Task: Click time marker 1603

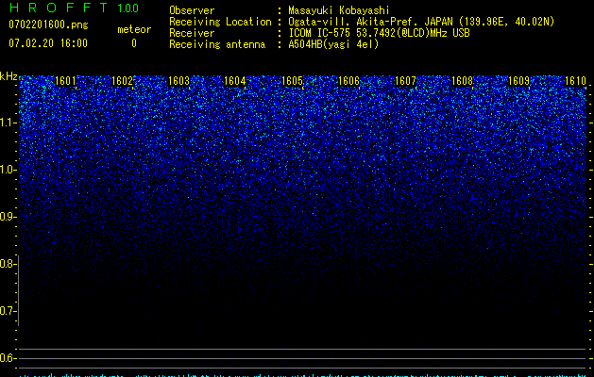Action: [x=178, y=80]
